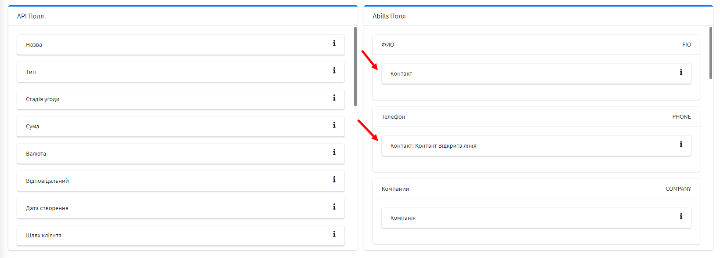The width and height of the screenshot is (720, 258).
Task: Click the Abills Поля panel scrollbar
Action: click(x=711, y=53)
